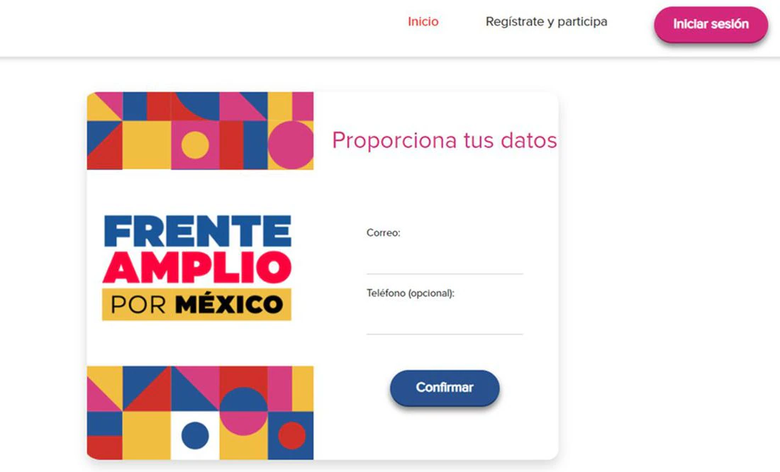Viewport: 780px width, 472px height.
Task: Click red circle in blue square, bottom banner
Action: (292, 435)
